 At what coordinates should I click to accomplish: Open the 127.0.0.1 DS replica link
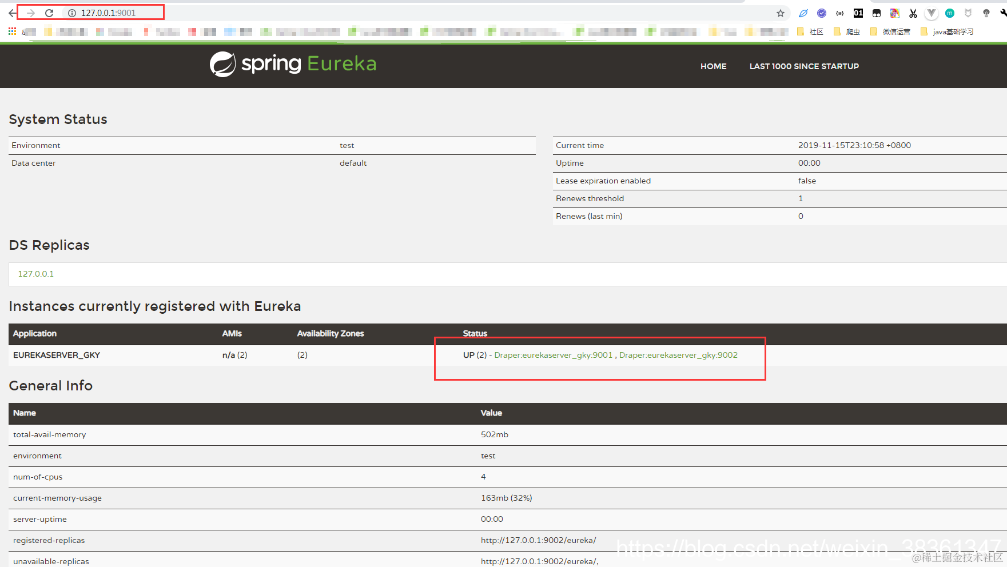[36, 274]
